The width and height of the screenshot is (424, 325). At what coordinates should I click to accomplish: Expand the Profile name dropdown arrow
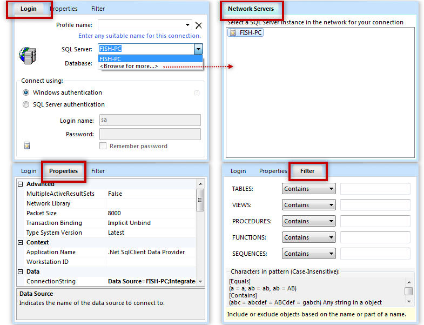point(188,25)
